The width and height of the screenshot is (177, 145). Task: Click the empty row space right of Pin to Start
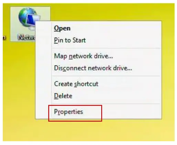[123, 40]
